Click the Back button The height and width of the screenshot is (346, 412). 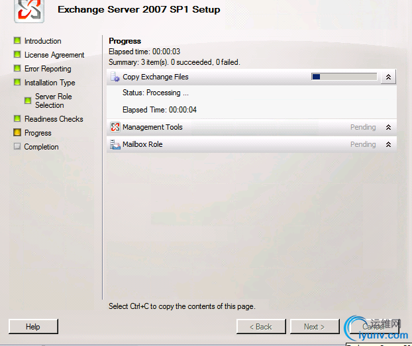pyautogui.click(x=261, y=327)
